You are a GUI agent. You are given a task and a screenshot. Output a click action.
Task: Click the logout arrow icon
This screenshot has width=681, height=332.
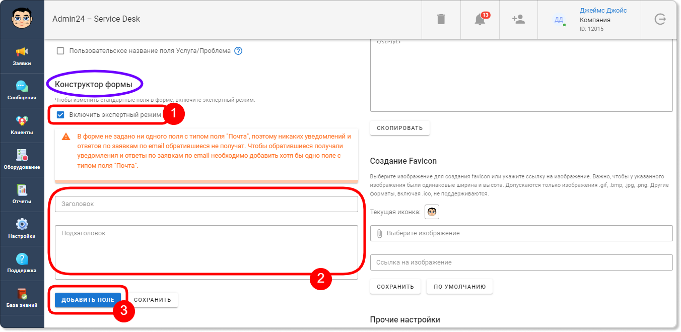tap(660, 19)
